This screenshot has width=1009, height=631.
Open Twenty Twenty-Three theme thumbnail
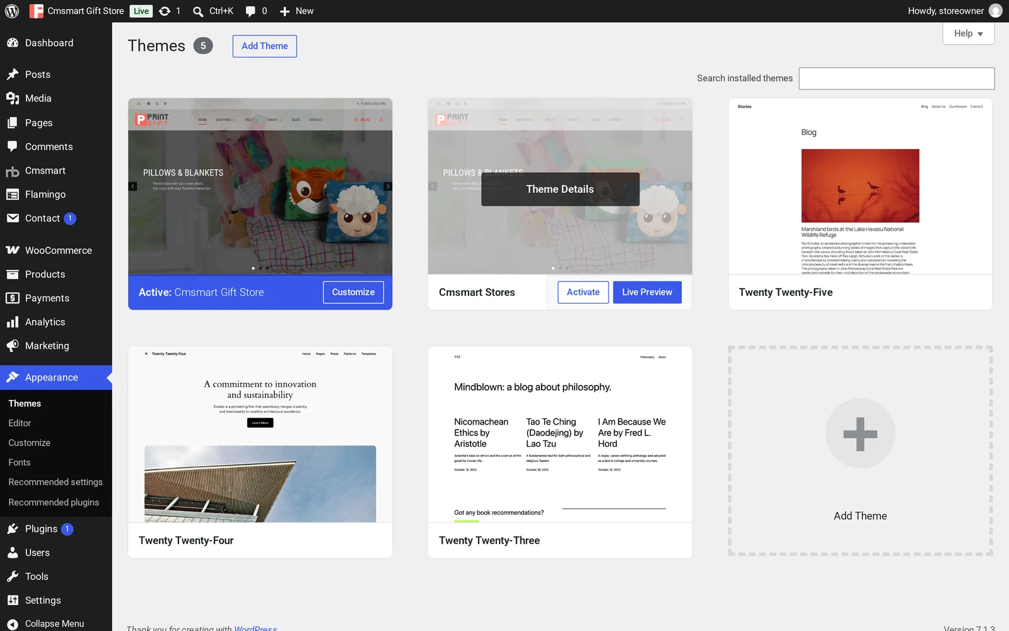(560, 434)
